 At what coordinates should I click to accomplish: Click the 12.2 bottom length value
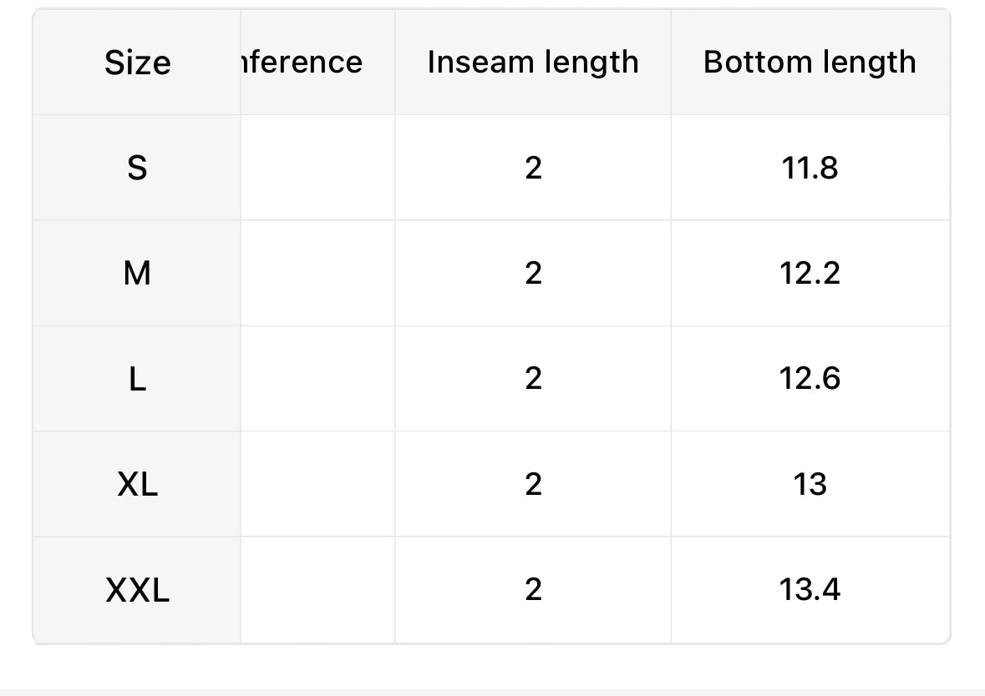[x=810, y=274]
